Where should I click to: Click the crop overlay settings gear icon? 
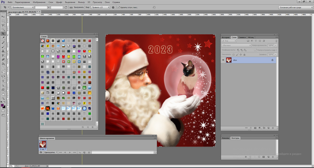coord(113,7)
